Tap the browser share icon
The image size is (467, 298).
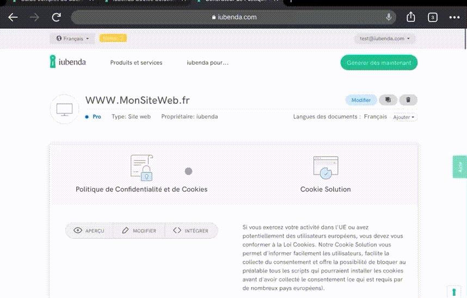[411, 17]
